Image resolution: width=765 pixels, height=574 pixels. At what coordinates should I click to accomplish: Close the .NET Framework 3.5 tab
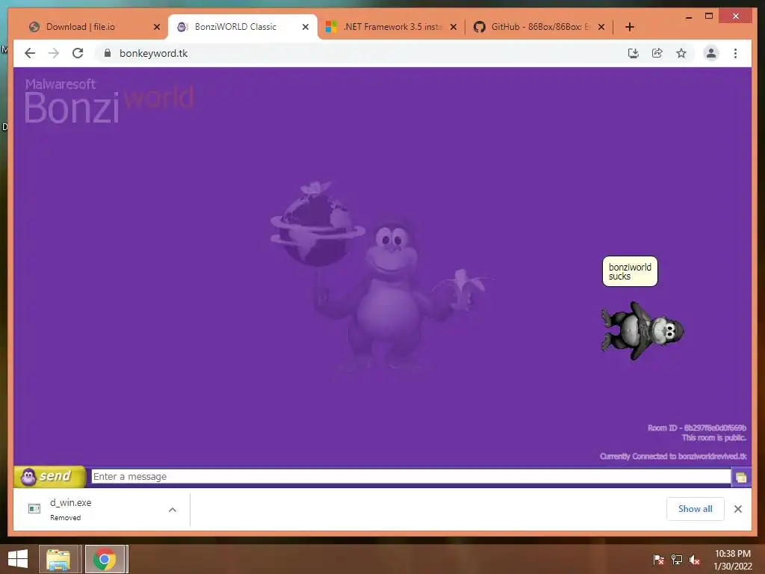click(453, 27)
